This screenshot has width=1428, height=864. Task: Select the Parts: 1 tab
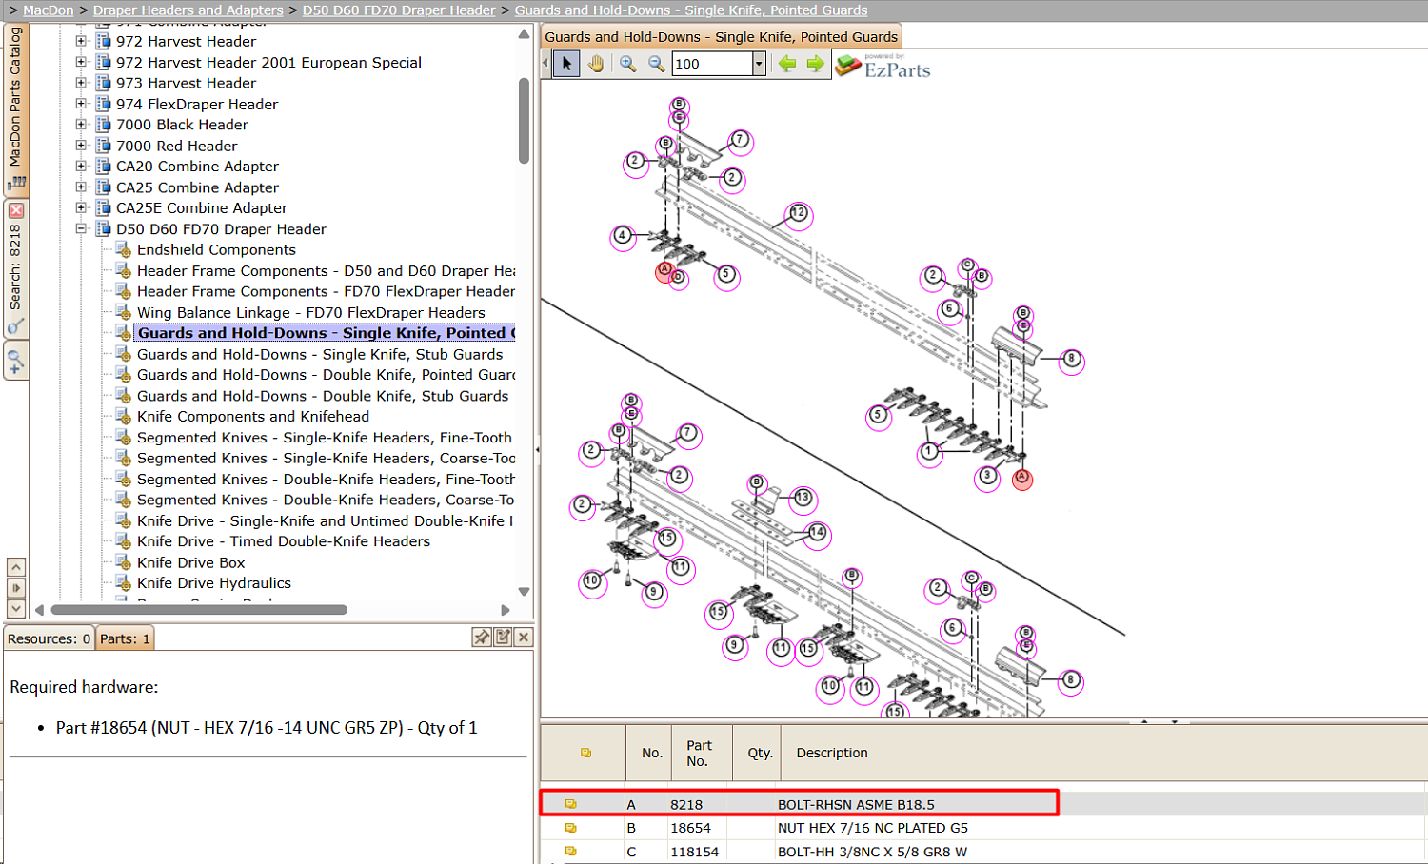click(x=125, y=638)
